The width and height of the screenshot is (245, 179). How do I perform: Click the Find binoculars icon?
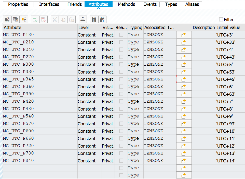[94, 19]
